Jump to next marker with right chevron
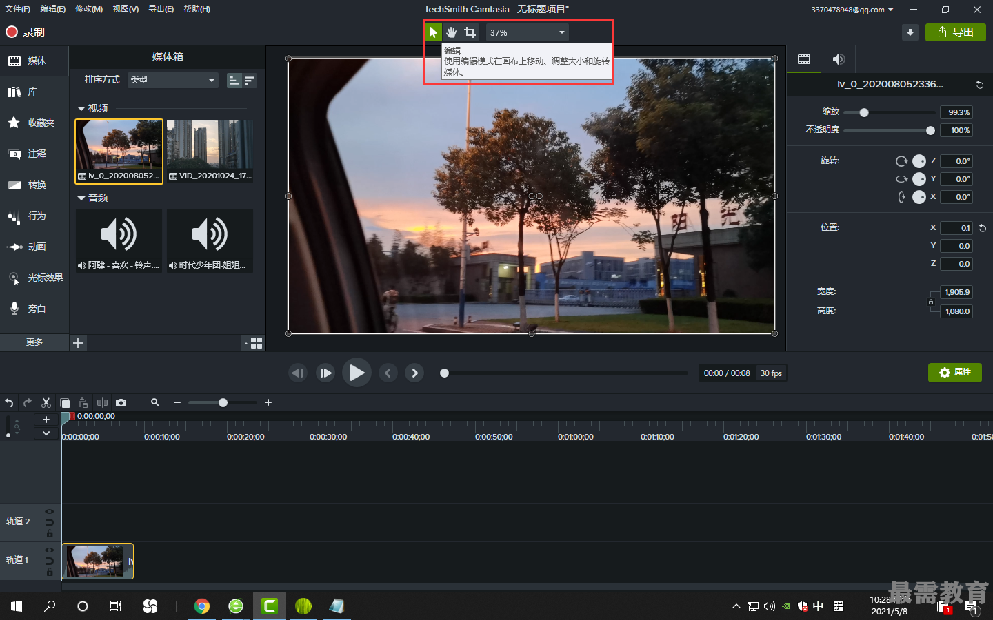Viewport: 993px width, 620px height. (414, 373)
